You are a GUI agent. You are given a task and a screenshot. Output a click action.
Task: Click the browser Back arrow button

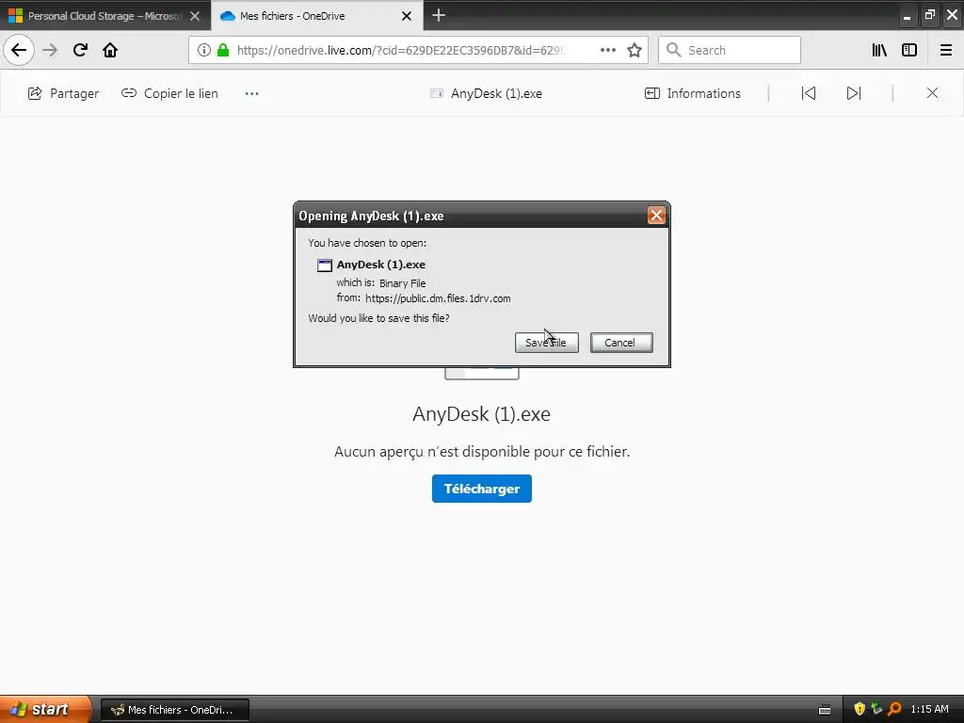pos(19,50)
